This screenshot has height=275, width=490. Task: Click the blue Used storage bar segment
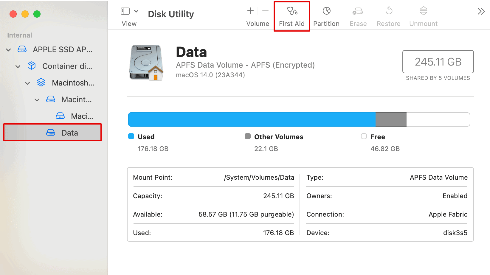251,119
